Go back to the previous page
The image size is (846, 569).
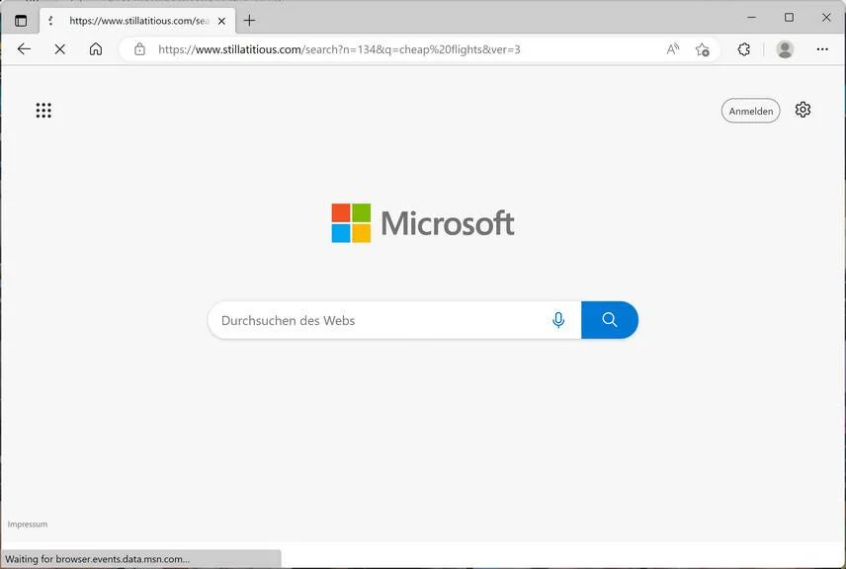pos(24,49)
